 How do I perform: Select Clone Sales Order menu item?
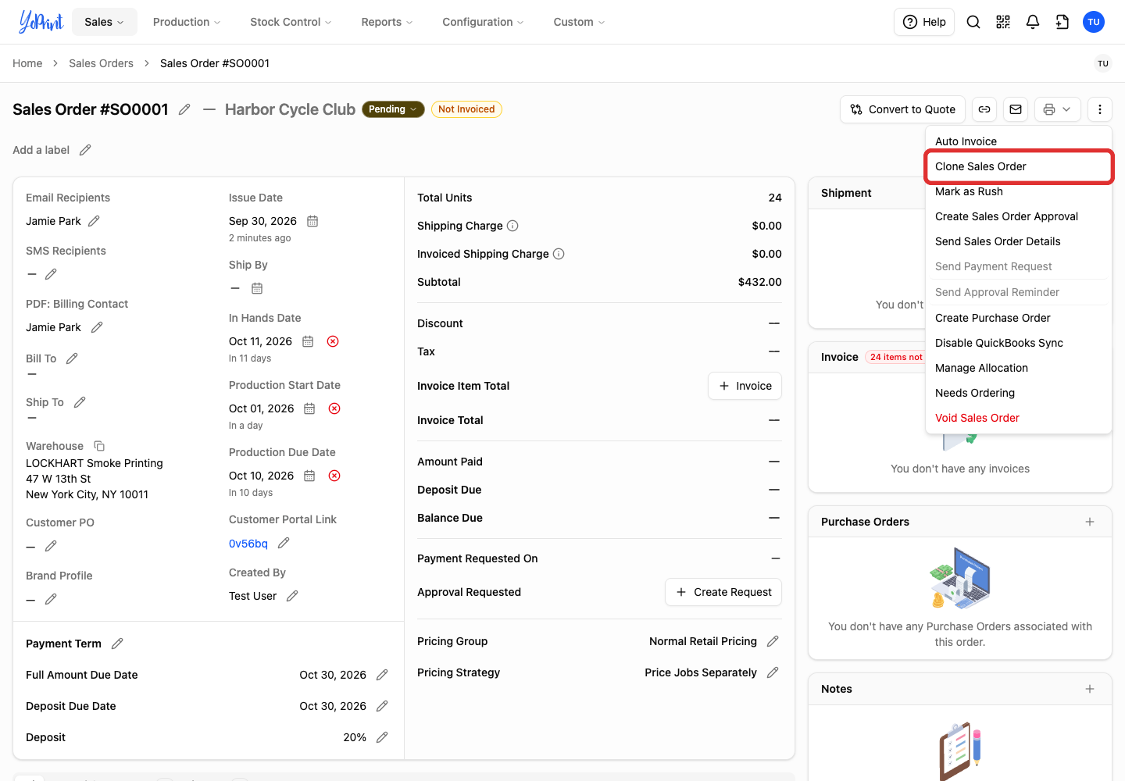coord(1019,166)
